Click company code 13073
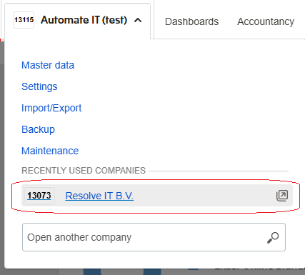 tap(39, 196)
